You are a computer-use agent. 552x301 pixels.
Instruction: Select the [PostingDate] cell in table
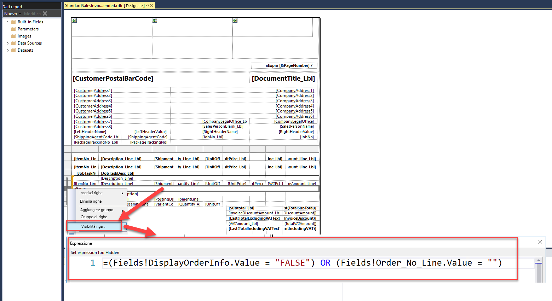coord(164,199)
